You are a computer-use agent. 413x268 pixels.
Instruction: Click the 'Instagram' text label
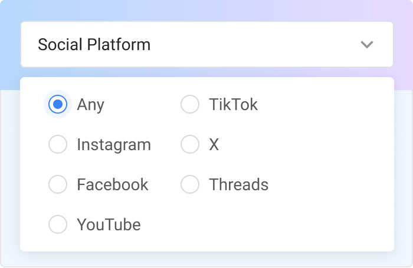(113, 145)
